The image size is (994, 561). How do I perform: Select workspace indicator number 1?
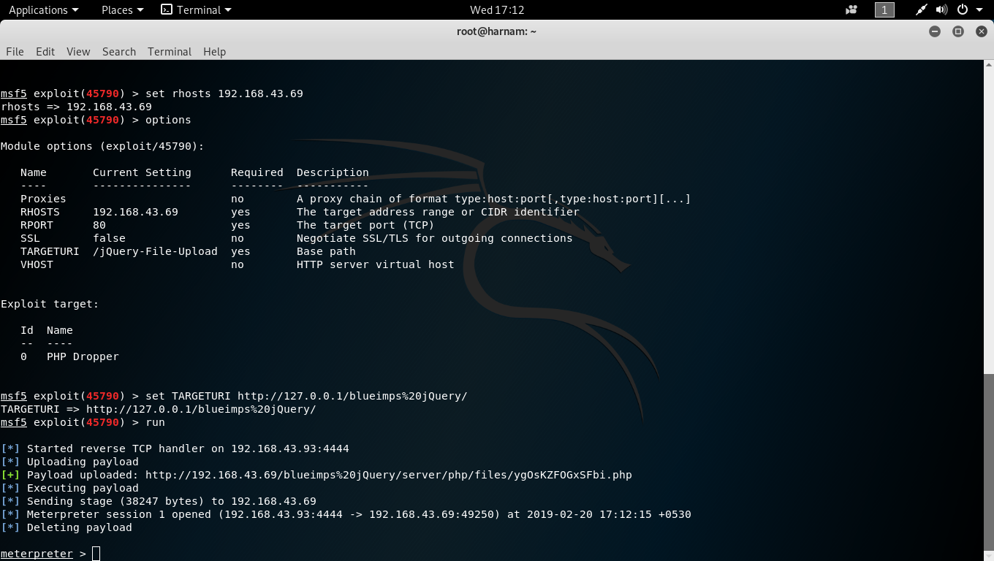pyautogui.click(x=884, y=9)
